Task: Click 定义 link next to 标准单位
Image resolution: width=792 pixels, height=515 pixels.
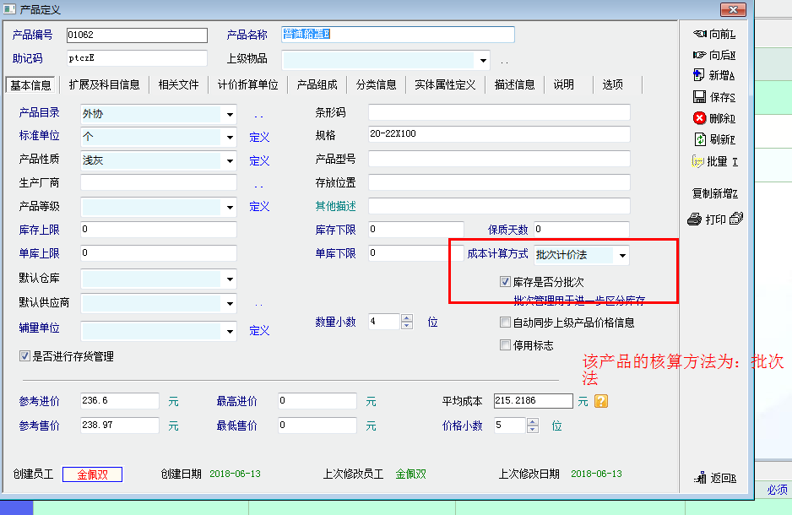Action: pos(259,137)
